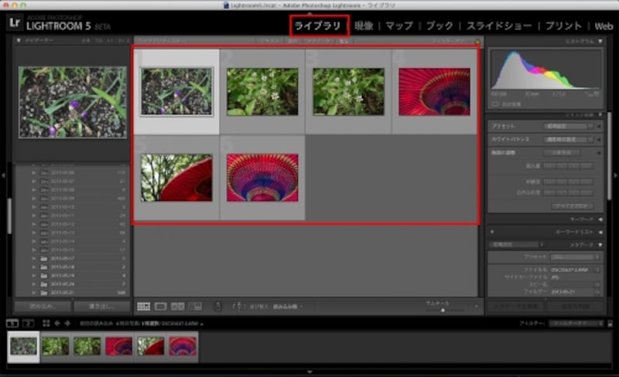Collapse the Histogram panel header triangle
The height and width of the screenshot is (377, 619).
coord(600,41)
